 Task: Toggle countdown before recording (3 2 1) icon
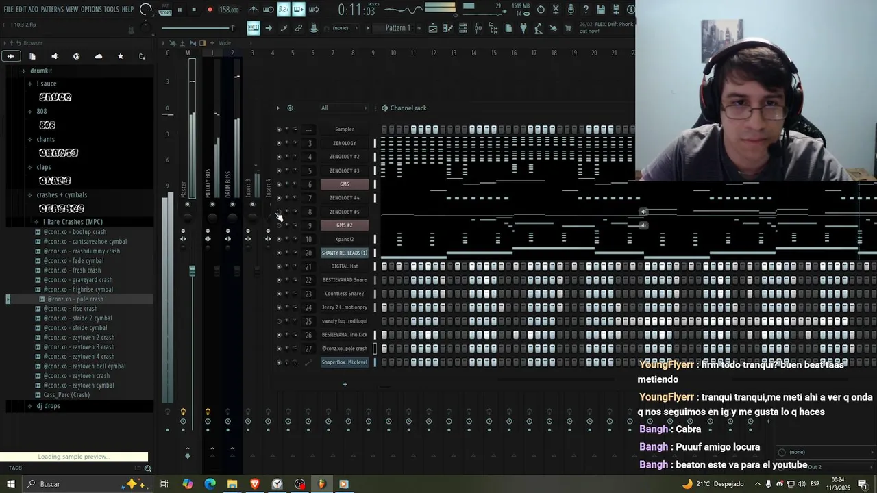tap(283, 10)
